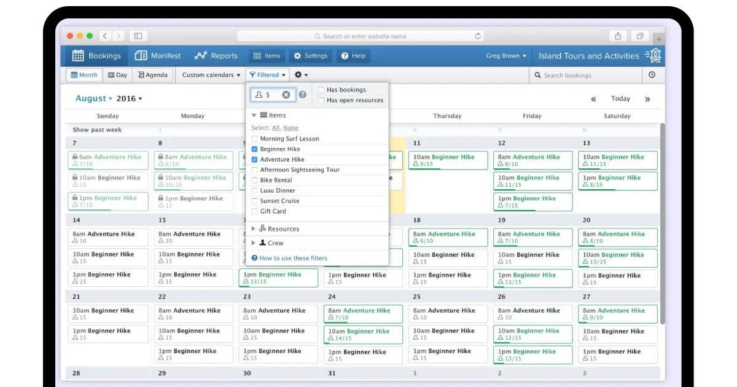Open Saturday 27th 8am Adventure Hike event
The image size is (737, 387).
pyautogui.click(x=618, y=315)
